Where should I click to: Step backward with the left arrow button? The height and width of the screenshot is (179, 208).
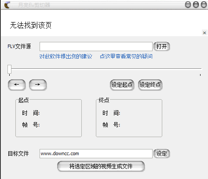click(x=17, y=85)
